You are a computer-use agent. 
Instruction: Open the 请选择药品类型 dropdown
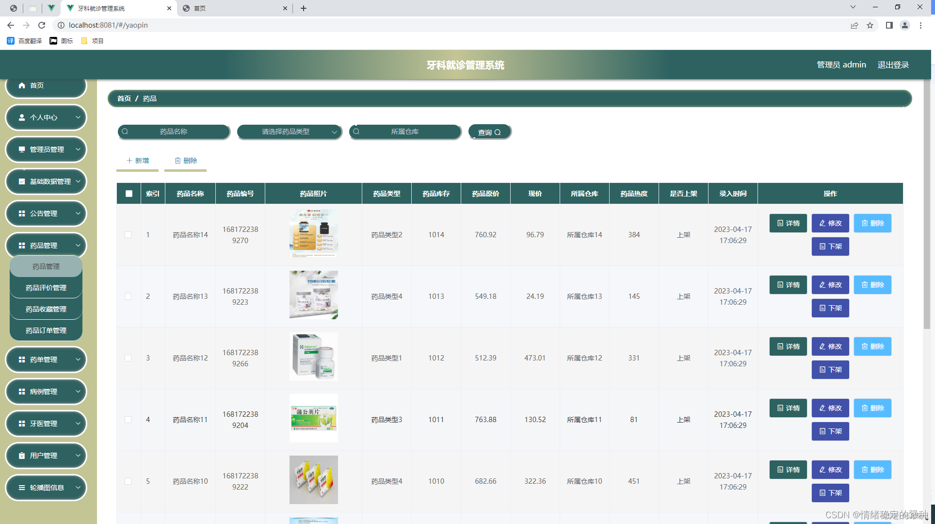click(290, 131)
